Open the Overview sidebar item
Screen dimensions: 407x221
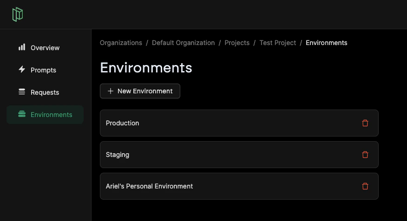[45, 48]
